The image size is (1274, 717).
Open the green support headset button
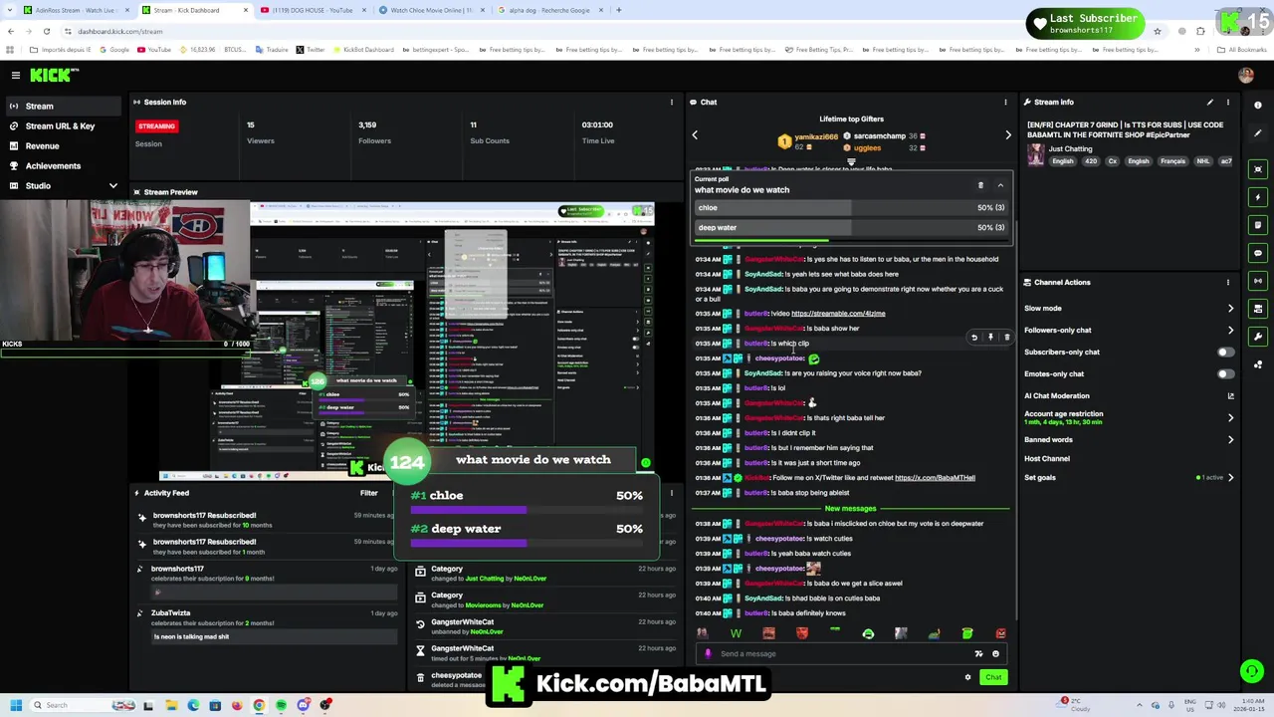coord(1252,671)
